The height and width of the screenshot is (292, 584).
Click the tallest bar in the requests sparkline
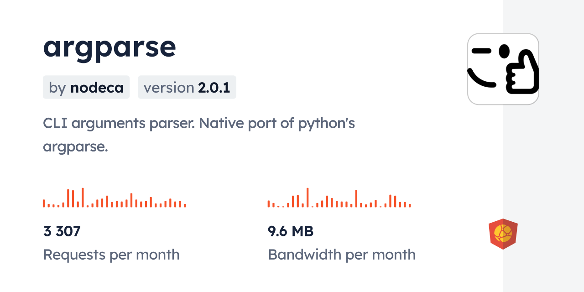[x=83, y=198]
